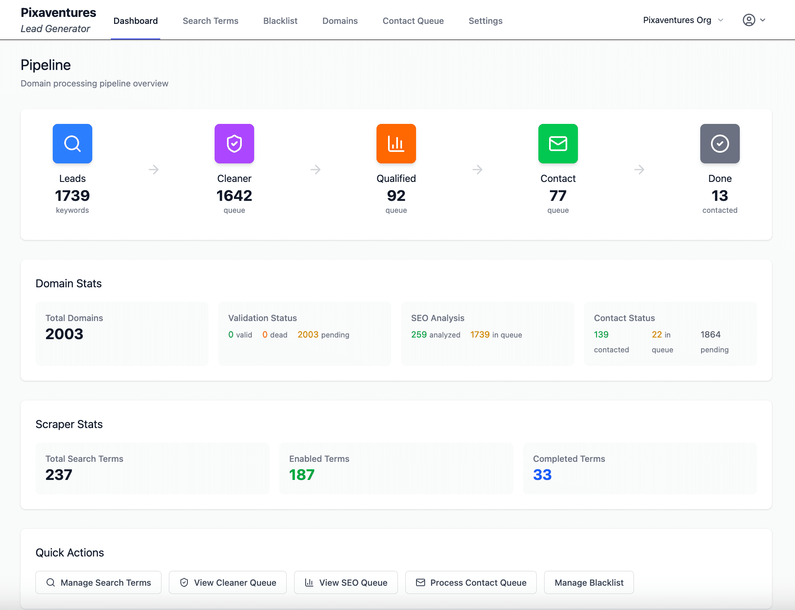Click the orange Qualified bar-chart icon

pyautogui.click(x=396, y=144)
